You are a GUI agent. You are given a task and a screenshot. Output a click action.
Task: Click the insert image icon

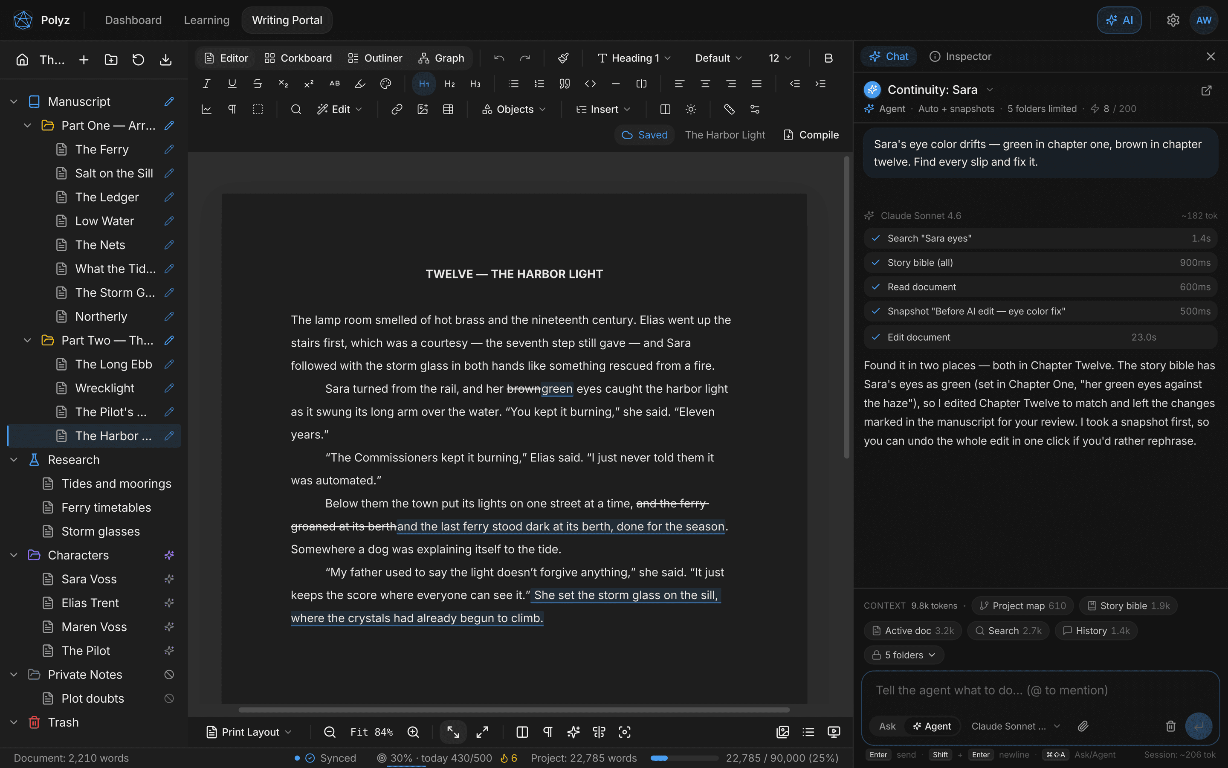tap(423, 109)
